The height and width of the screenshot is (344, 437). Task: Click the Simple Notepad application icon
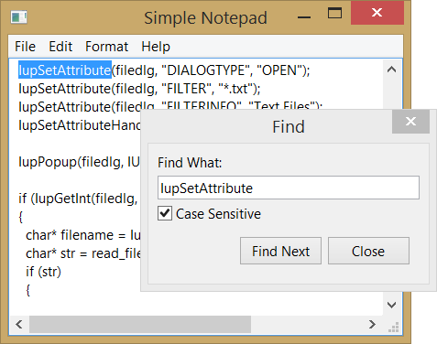pos(18,17)
